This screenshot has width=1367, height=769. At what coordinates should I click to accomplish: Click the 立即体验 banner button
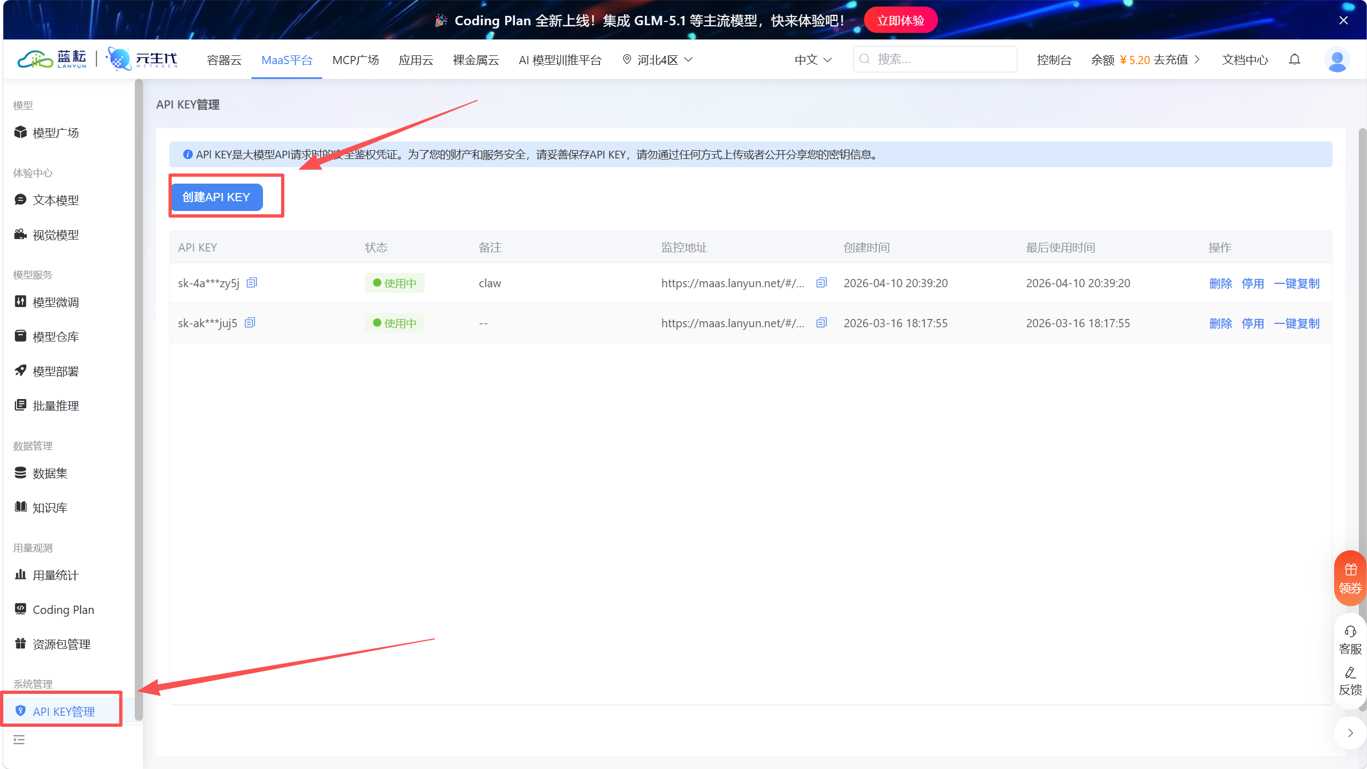pyautogui.click(x=900, y=20)
